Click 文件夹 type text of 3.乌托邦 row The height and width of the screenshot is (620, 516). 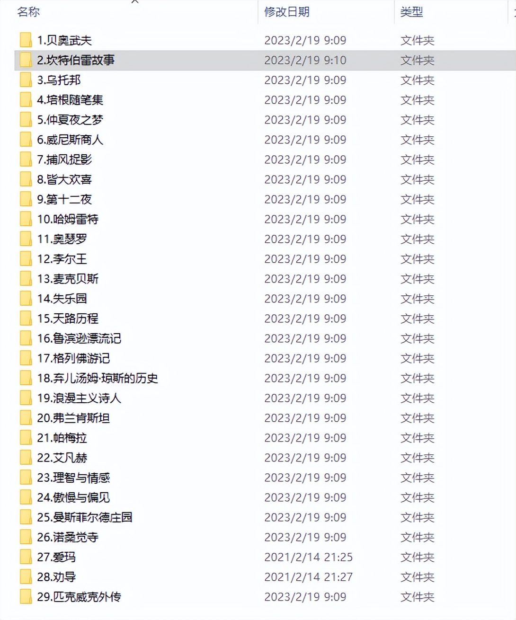[x=418, y=80]
